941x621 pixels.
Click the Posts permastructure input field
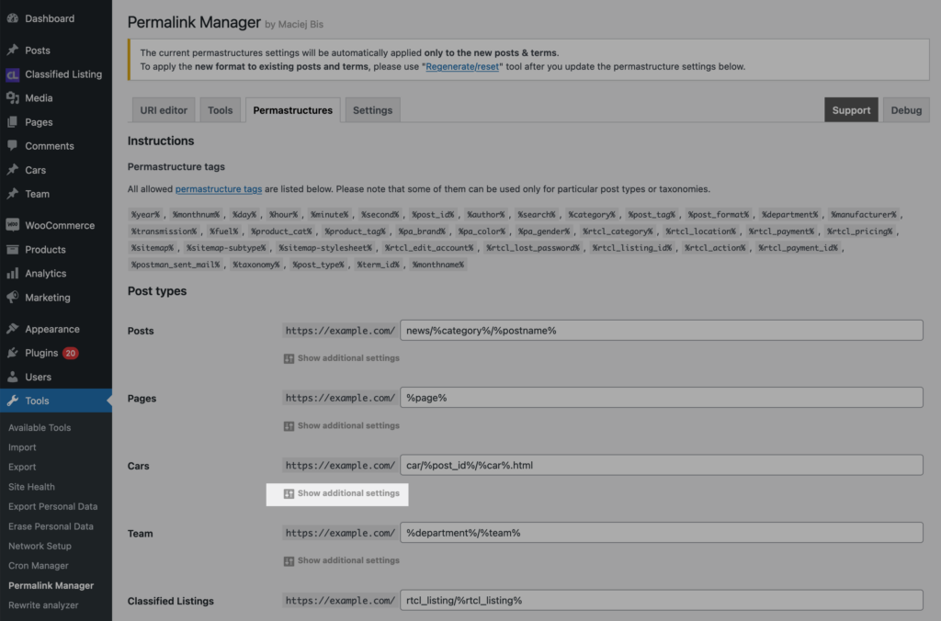662,331
